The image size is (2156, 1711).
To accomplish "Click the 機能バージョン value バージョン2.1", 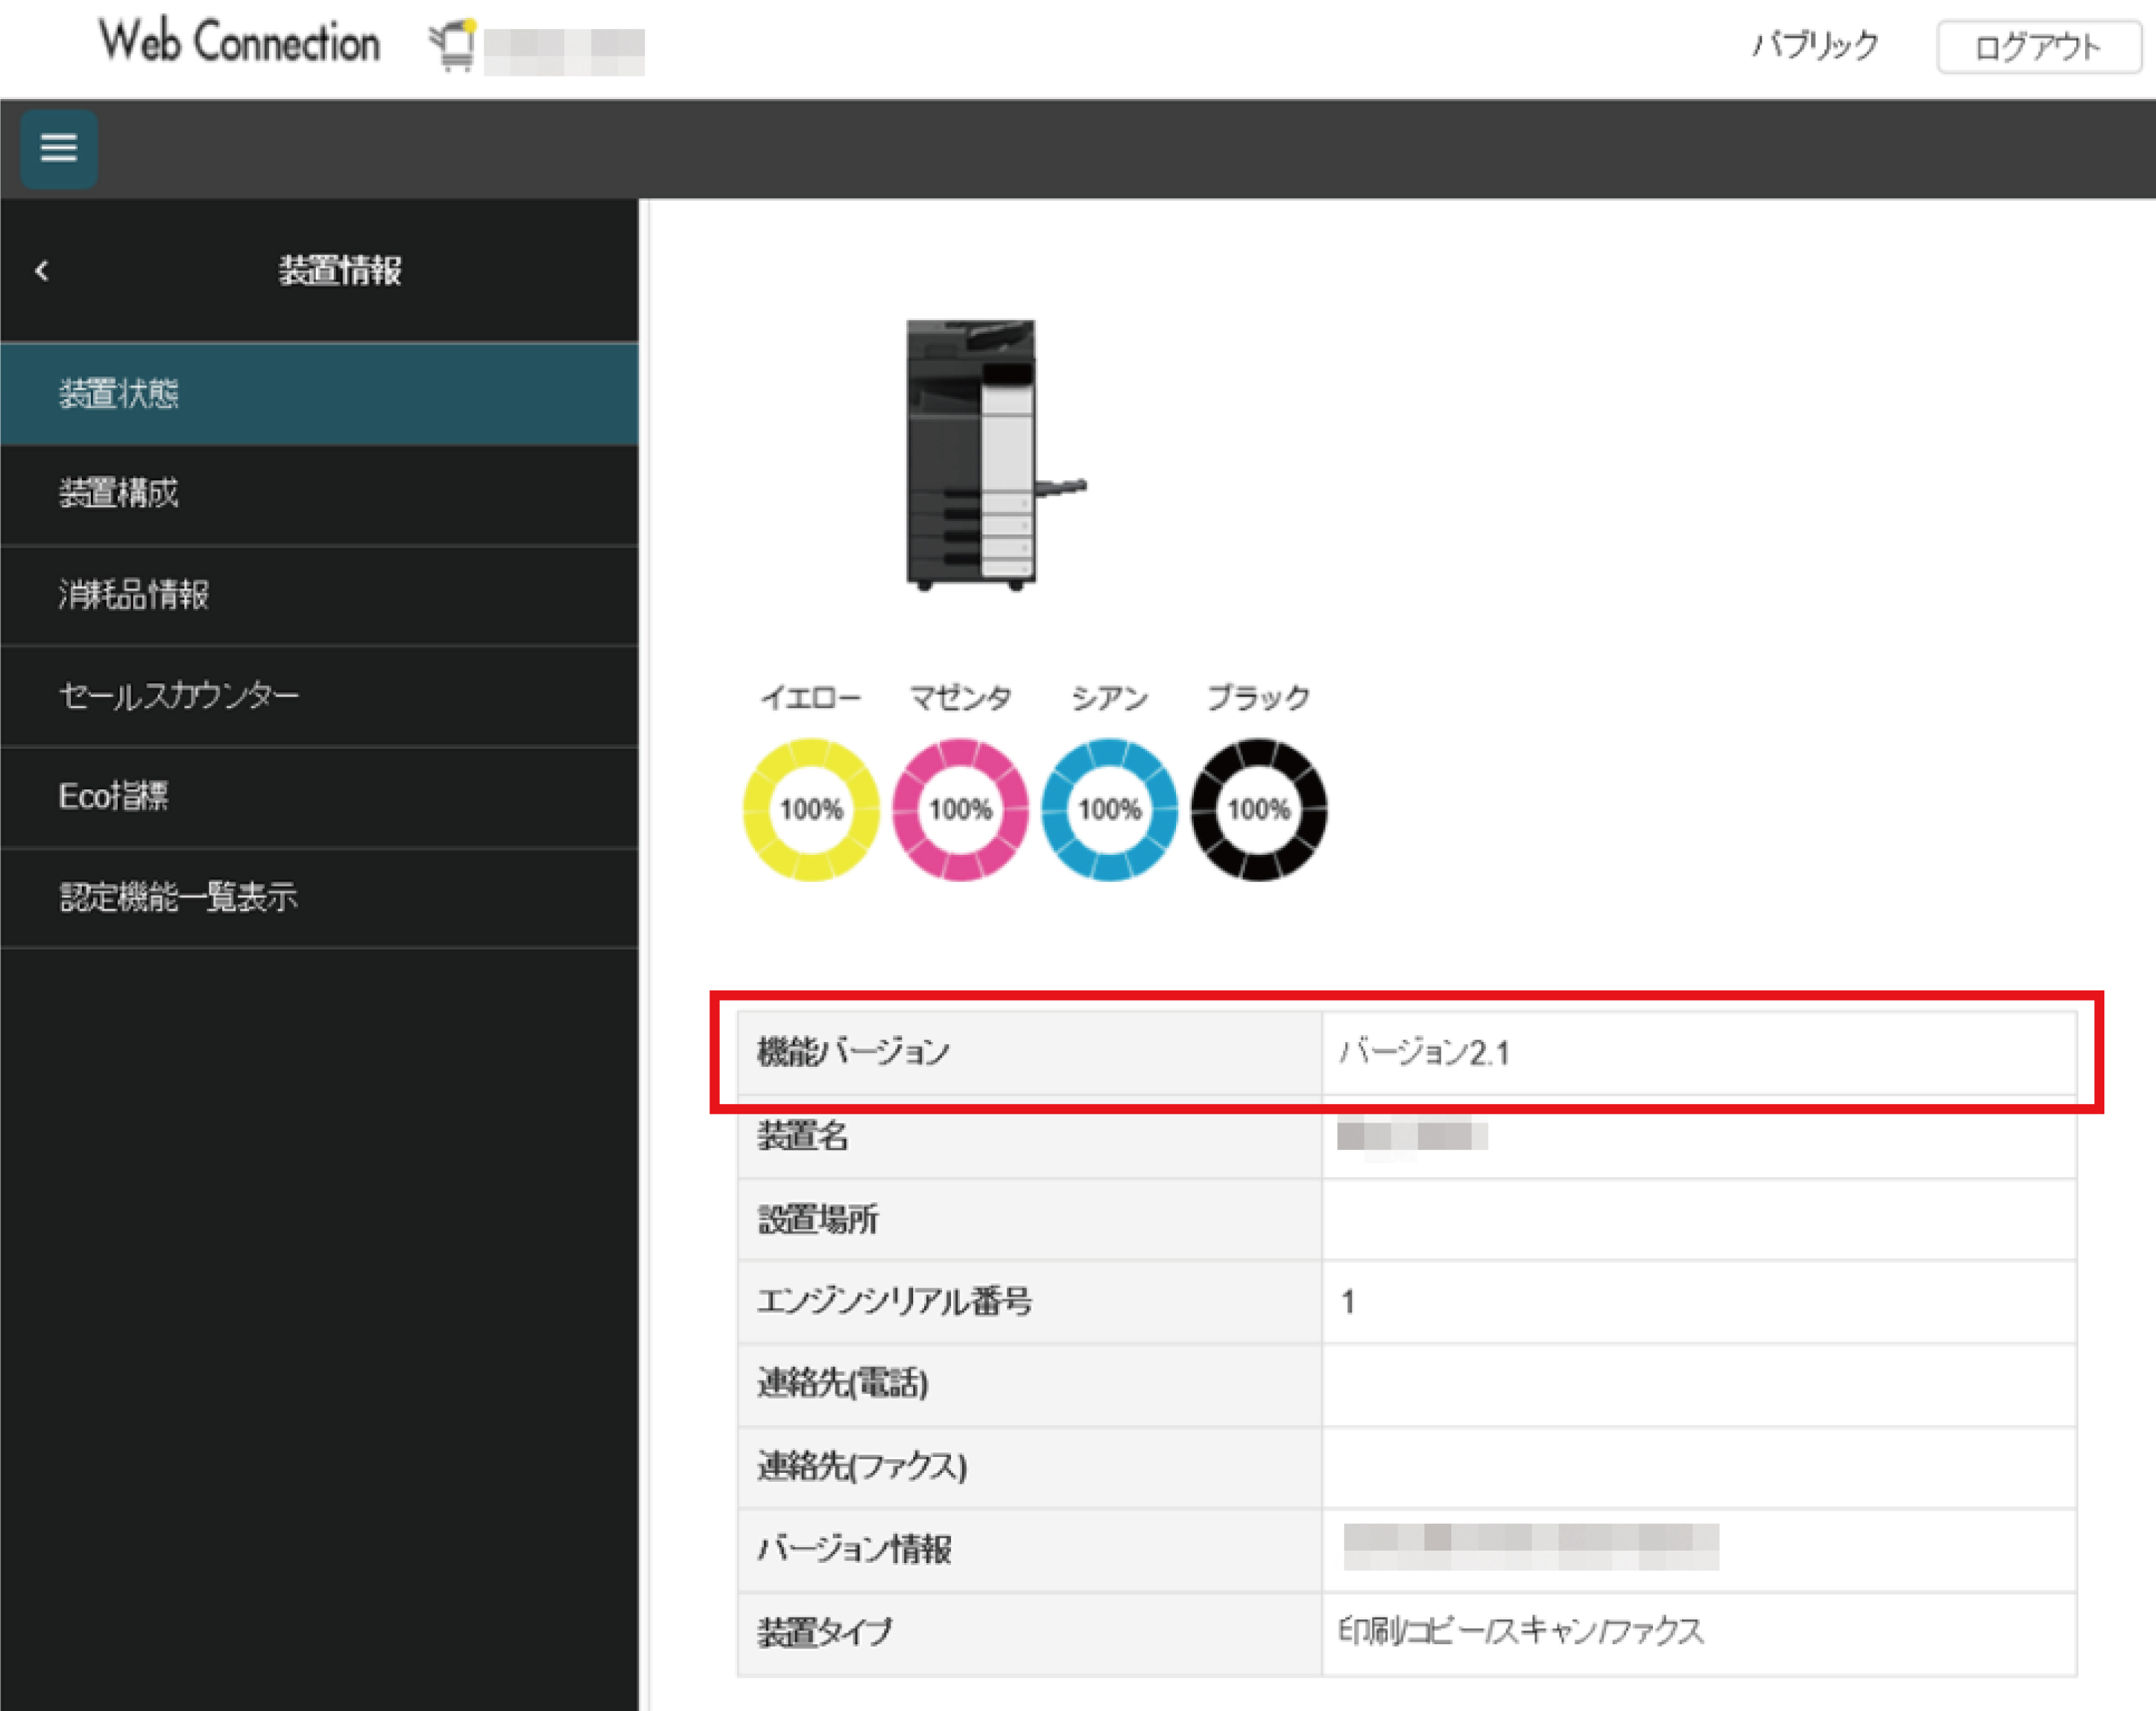I will pos(1425,1052).
